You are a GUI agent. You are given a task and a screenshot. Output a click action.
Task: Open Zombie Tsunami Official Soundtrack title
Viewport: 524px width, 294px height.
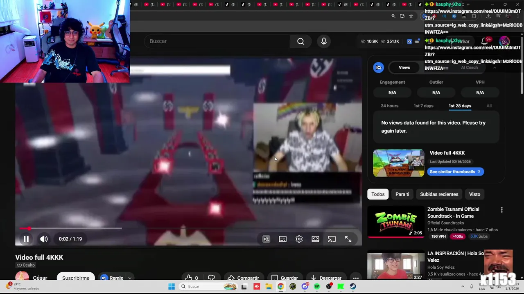(x=453, y=213)
